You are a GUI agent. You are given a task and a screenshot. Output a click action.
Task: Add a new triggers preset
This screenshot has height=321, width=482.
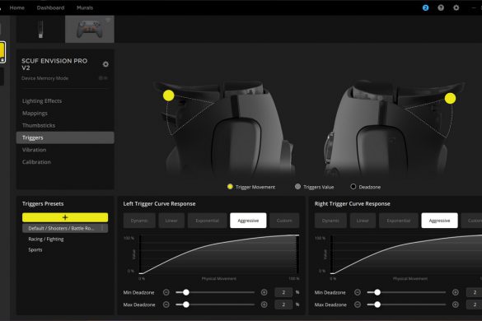(x=65, y=217)
